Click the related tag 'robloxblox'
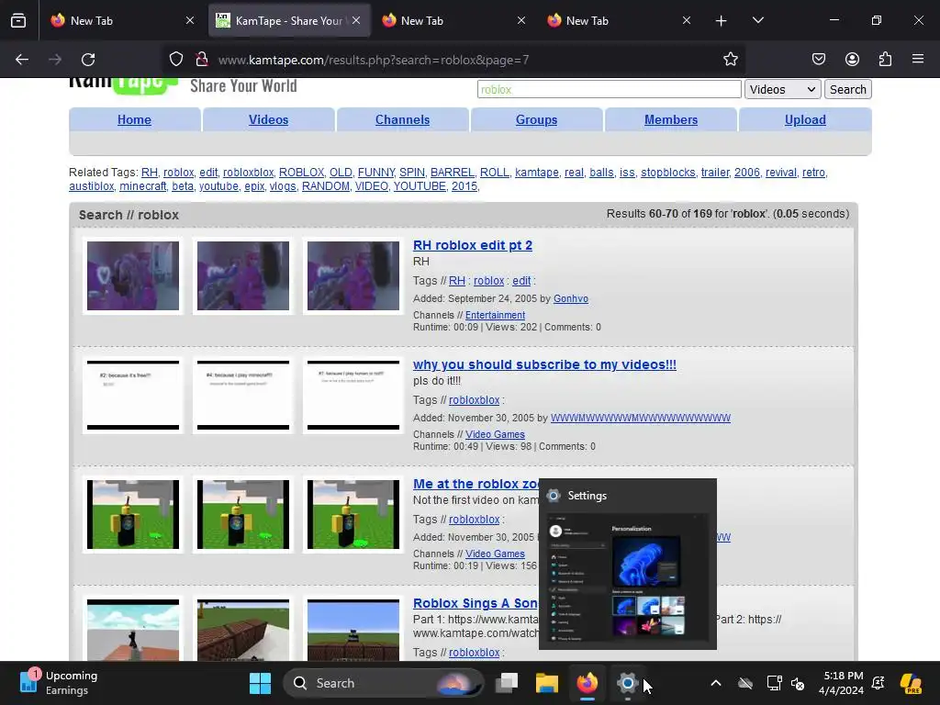 [248, 173]
